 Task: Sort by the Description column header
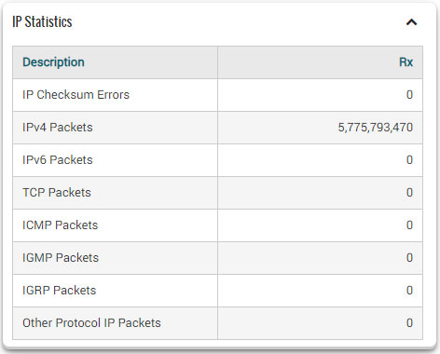click(53, 62)
